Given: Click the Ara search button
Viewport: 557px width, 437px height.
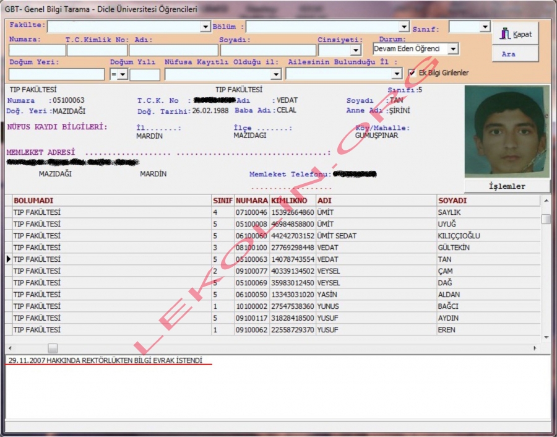Looking at the screenshot, I should click(515, 54).
